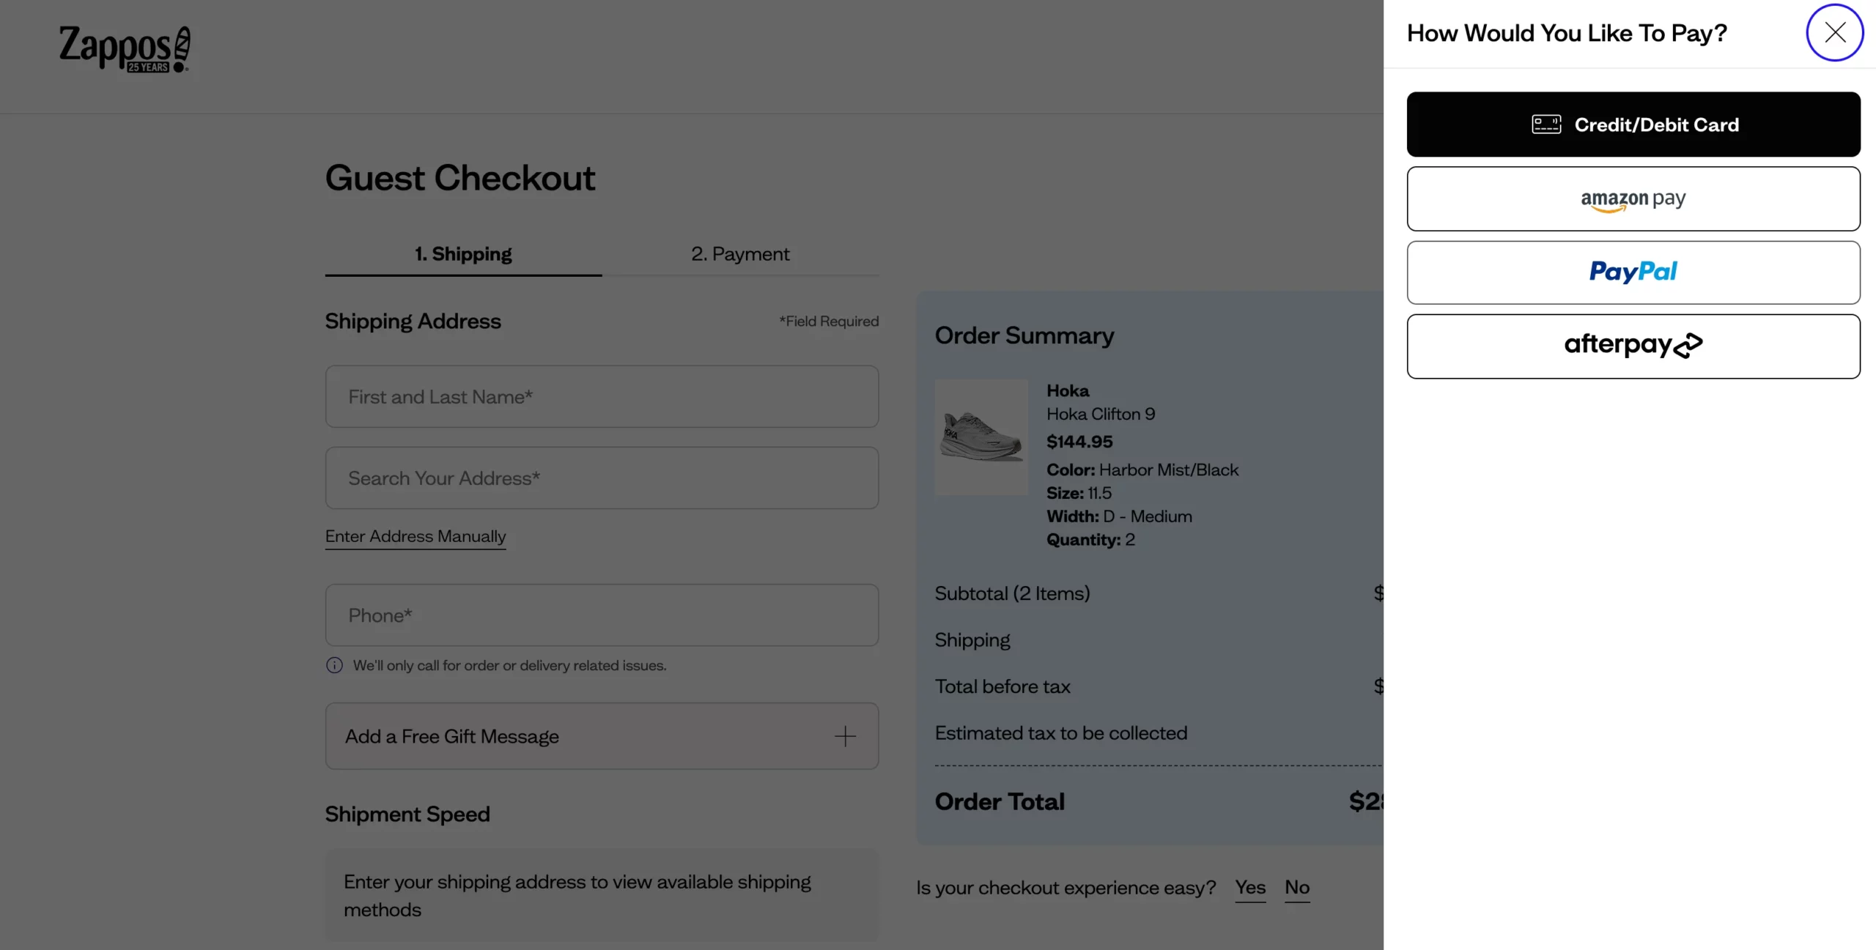
Task: Click the 'Quantity: 2' text
Action: (1090, 540)
